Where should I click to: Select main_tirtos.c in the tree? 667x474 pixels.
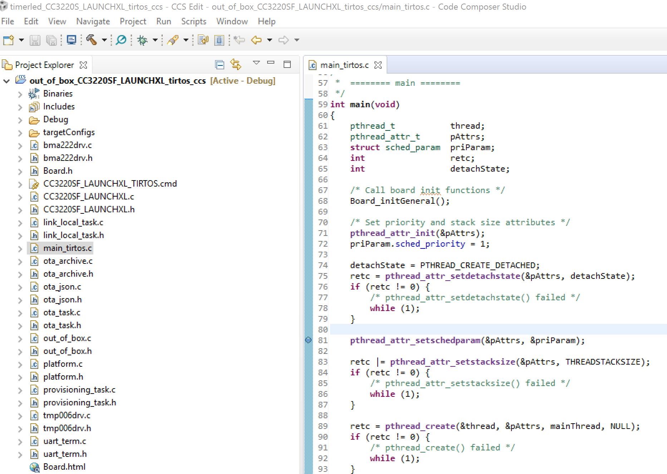pyautogui.click(x=67, y=248)
